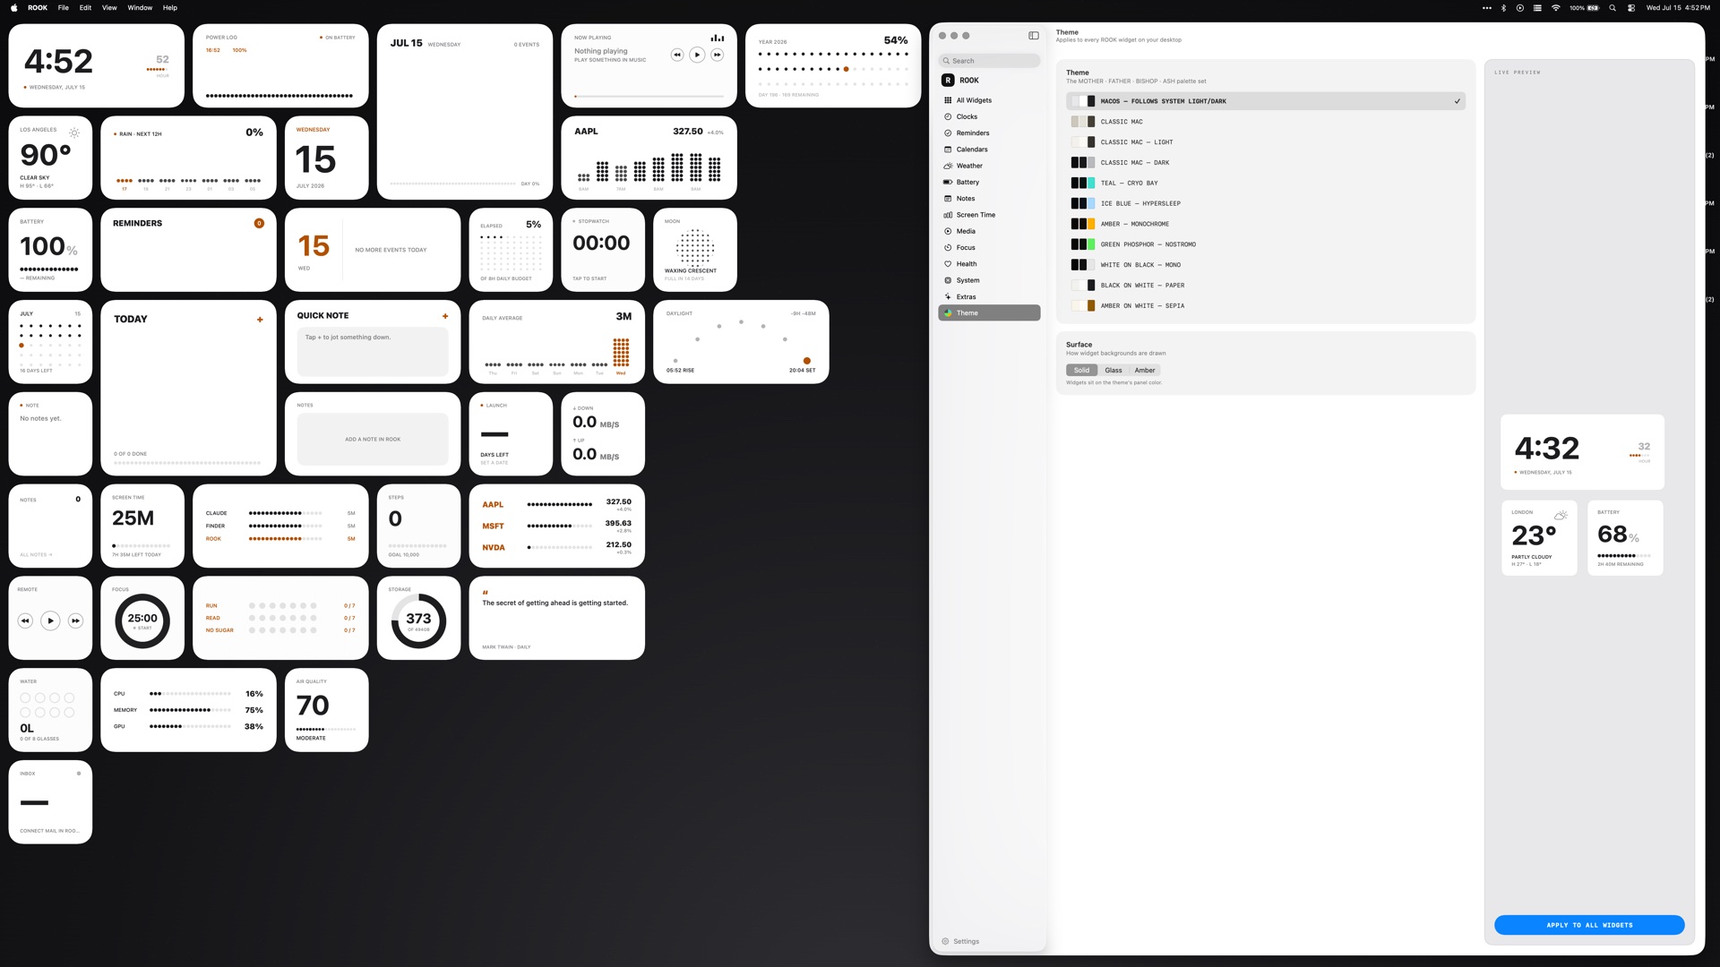The width and height of the screenshot is (1720, 967).
Task: Pick the Ice Blue – Hypersleep theme
Action: pos(1266,203)
